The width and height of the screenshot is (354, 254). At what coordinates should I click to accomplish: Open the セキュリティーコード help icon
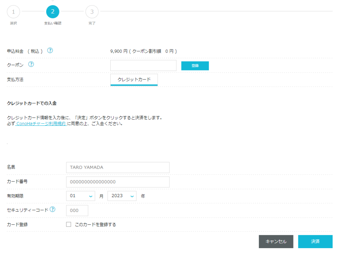(x=53, y=209)
